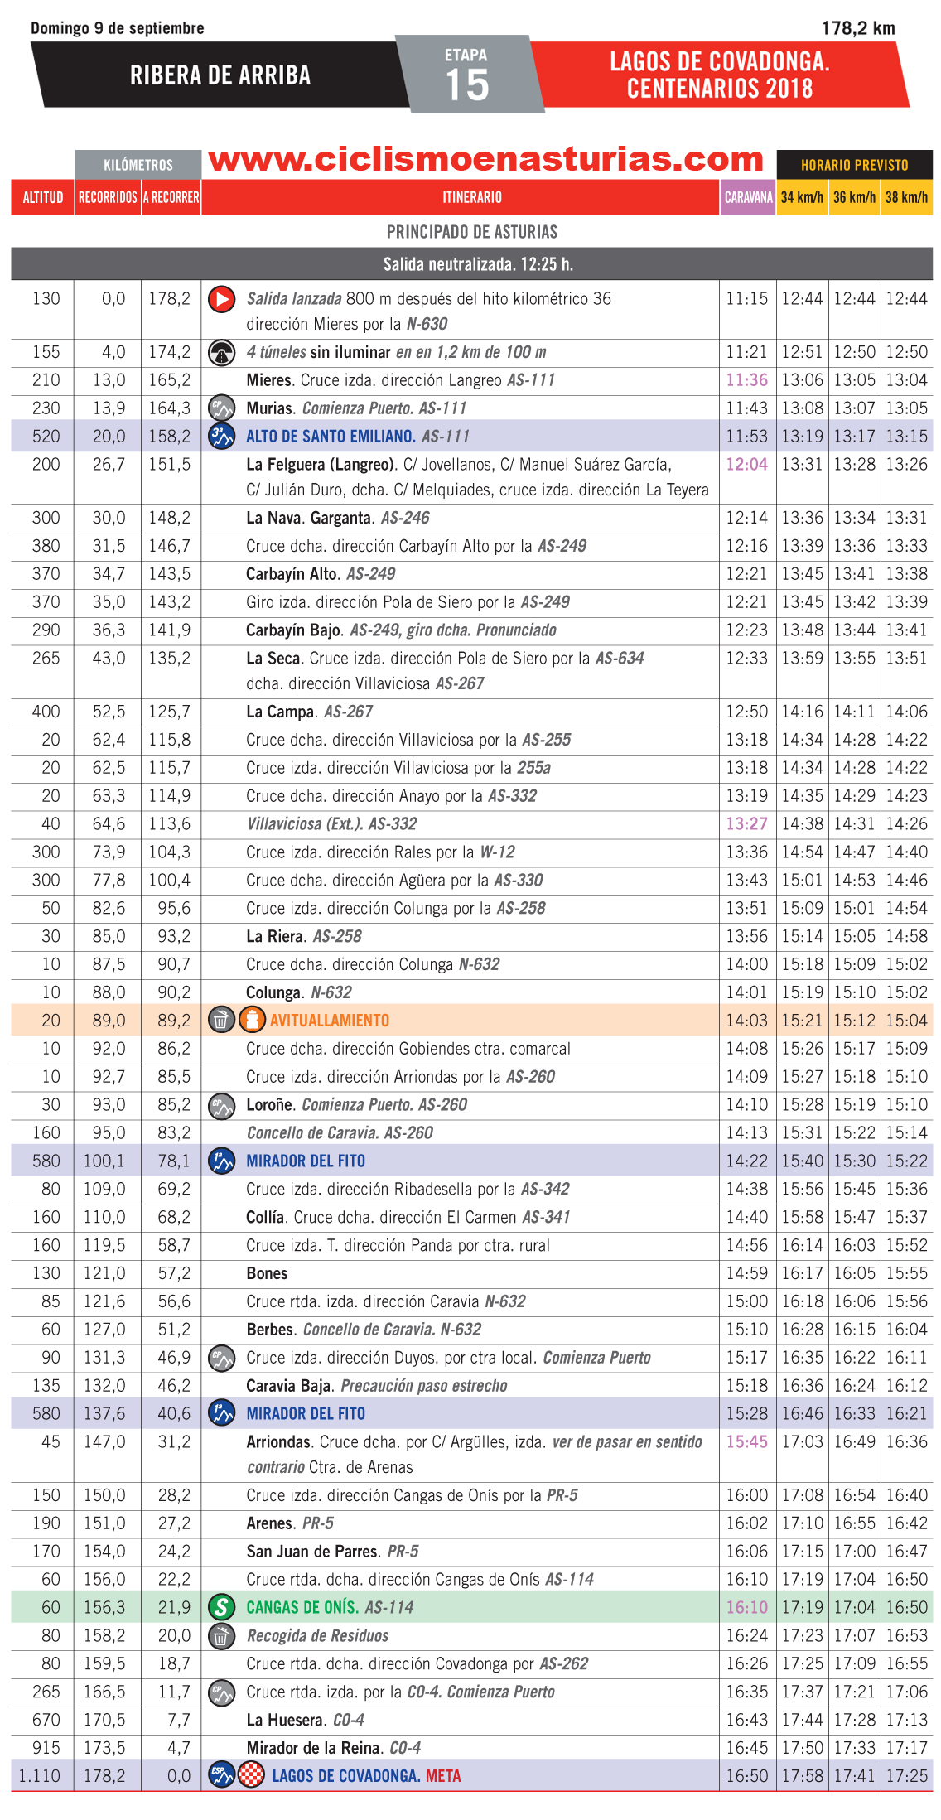The height and width of the screenshot is (1820, 941).
Task: Click the trash bin icon in the Avituallamiento row
Action: 221,1021
